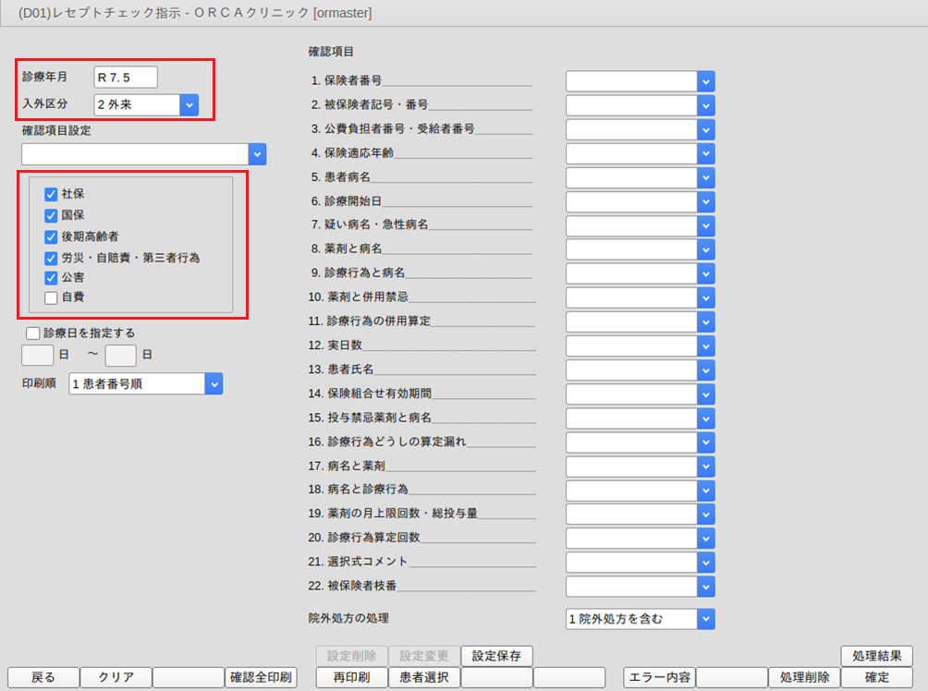Uncheck the 後期高齢者 checkbox

(x=52, y=236)
